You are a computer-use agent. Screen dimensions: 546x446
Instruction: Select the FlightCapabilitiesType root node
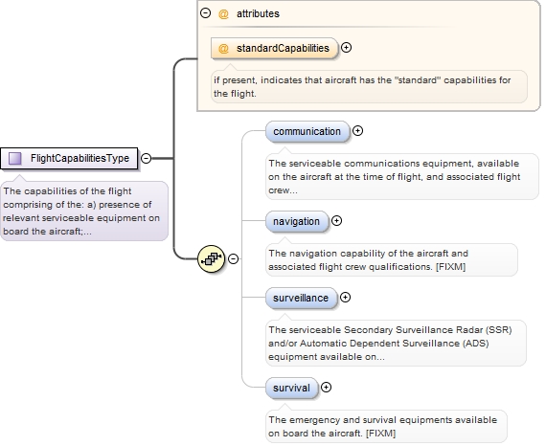point(69,158)
